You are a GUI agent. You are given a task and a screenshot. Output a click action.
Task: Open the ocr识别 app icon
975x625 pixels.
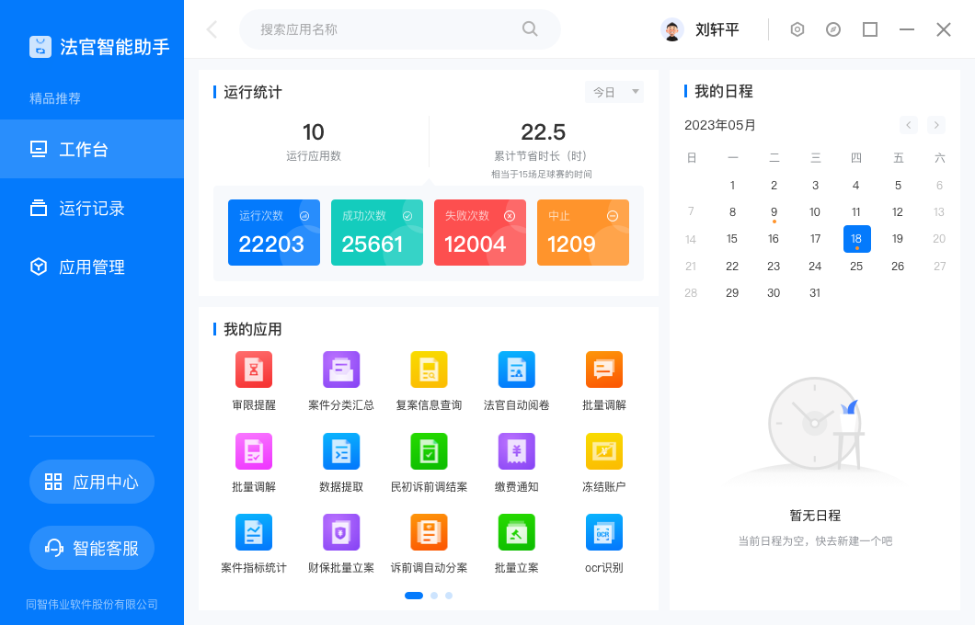point(604,532)
